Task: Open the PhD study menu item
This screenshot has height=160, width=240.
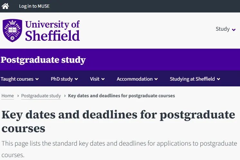Action: (62, 79)
